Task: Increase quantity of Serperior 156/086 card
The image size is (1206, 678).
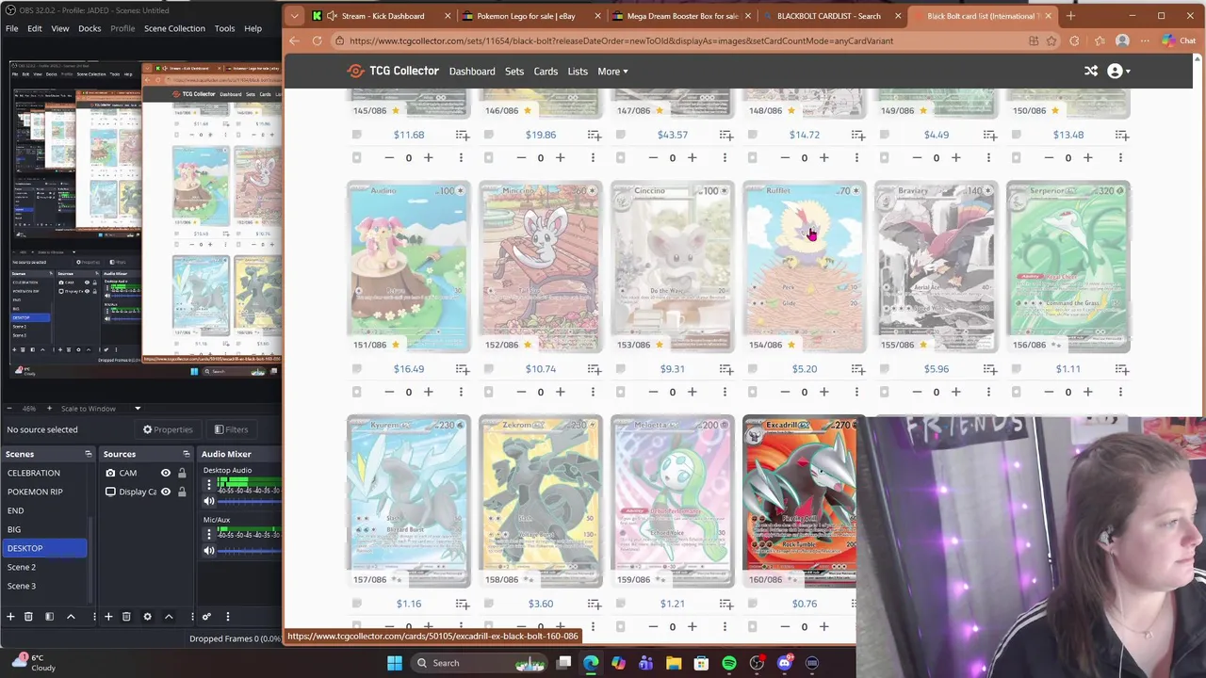Action: (1087, 392)
